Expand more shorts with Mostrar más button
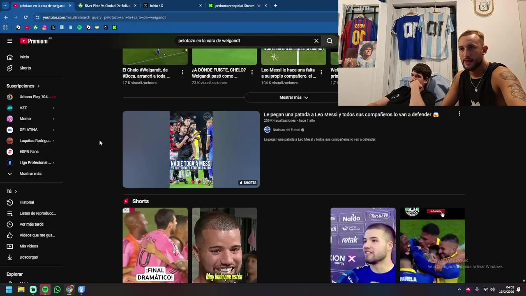Image resolution: width=526 pixels, height=296 pixels. [293, 97]
